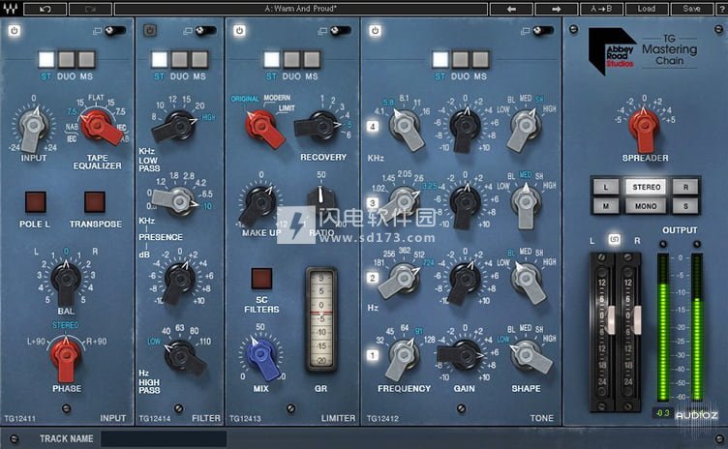The height and width of the screenshot is (449, 728).
Task: Toggle Tone band 3 button
Action: (373, 202)
